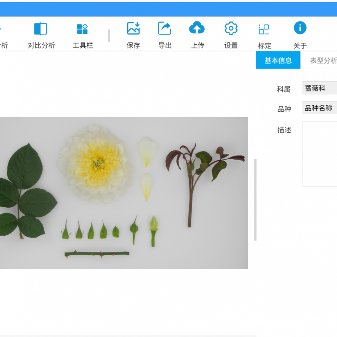The height and width of the screenshot is (337, 337).
Task: Select the 导出 export icon
Action: coord(164,29)
